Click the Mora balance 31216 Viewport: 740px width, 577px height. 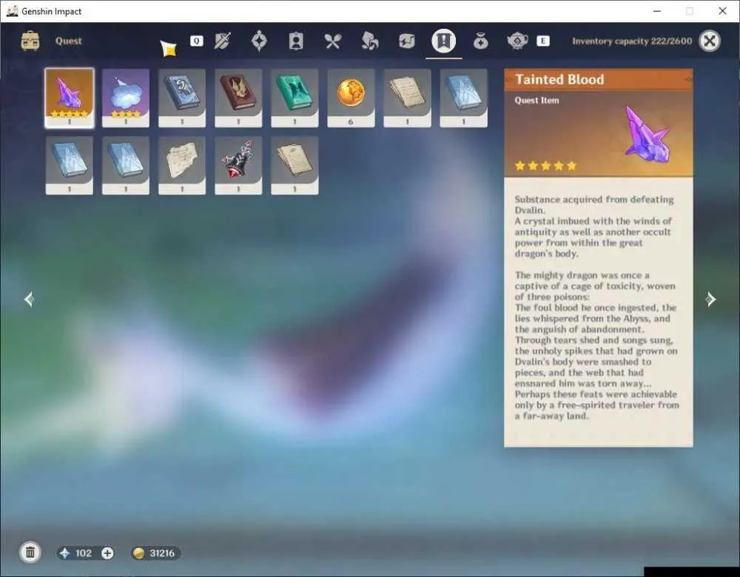click(x=162, y=553)
